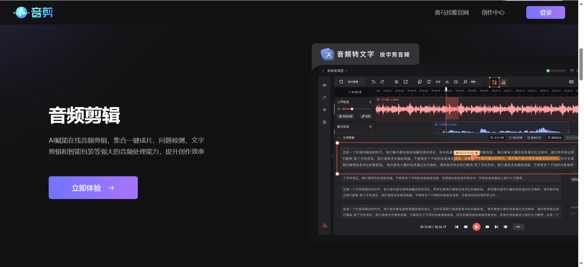Click 新增轨道 to add a track

355,92
